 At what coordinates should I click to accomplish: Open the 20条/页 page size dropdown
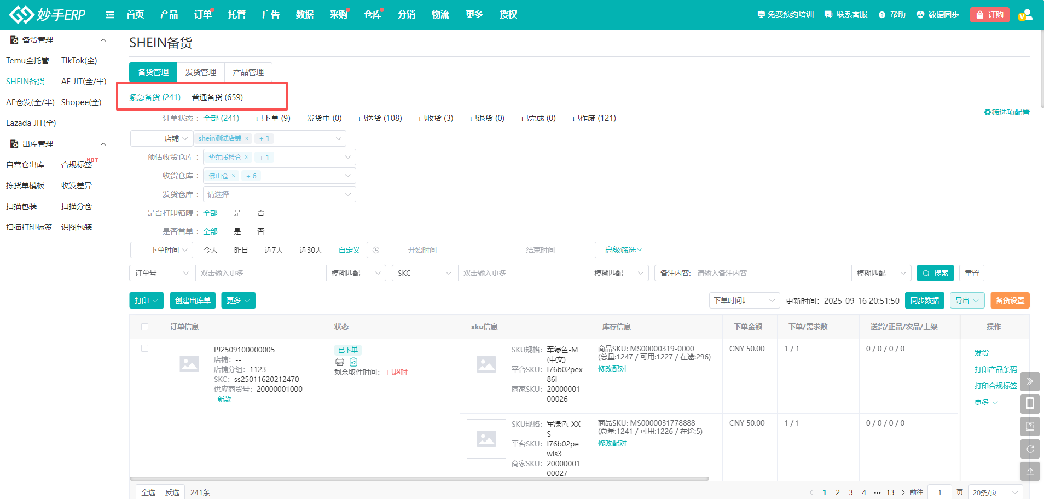point(996,492)
